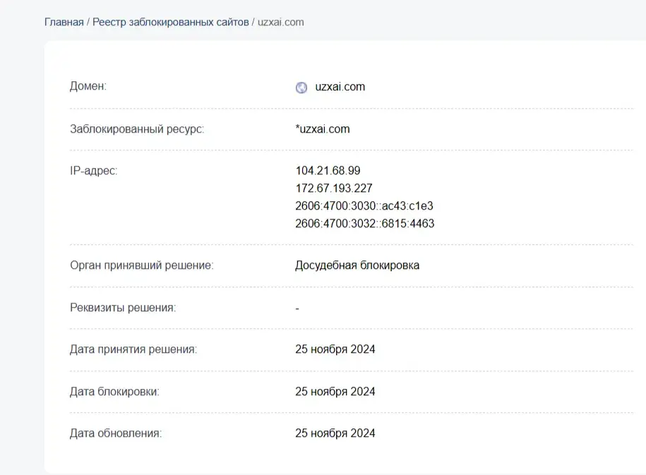
Task: Click the Домен field label
Action: (88, 86)
